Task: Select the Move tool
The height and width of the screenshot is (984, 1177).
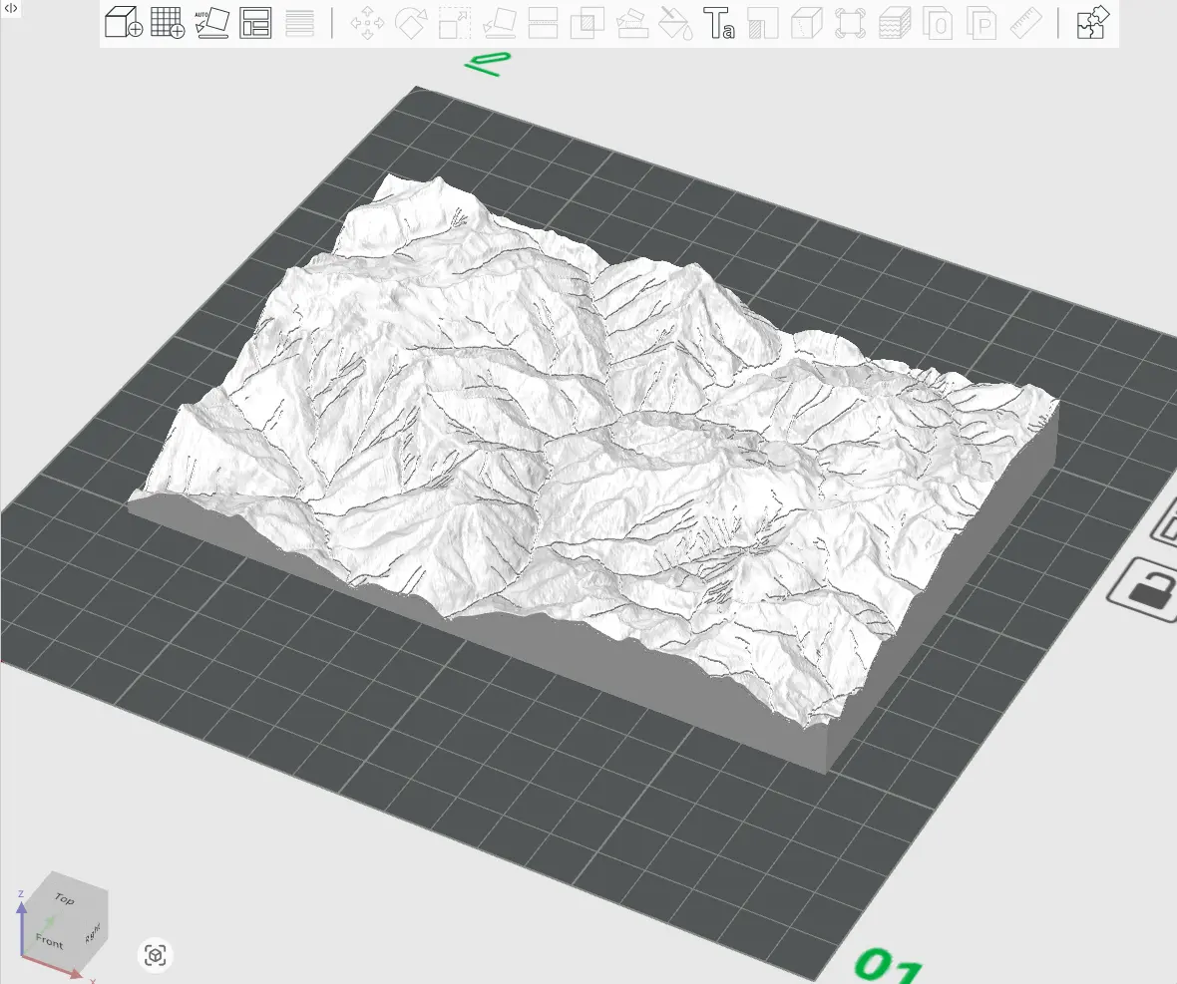Action: (x=367, y=23)
